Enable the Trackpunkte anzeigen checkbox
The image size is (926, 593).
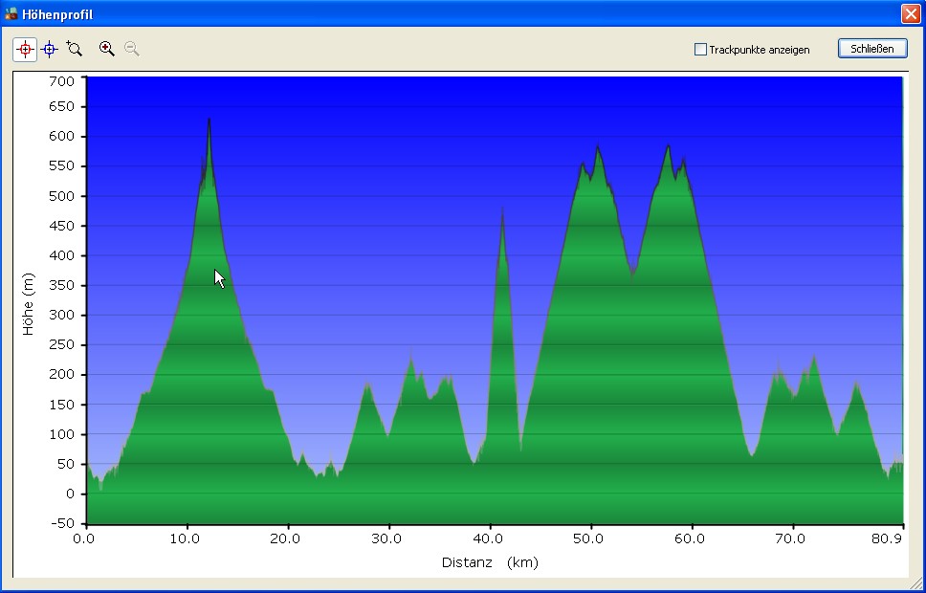700,50
